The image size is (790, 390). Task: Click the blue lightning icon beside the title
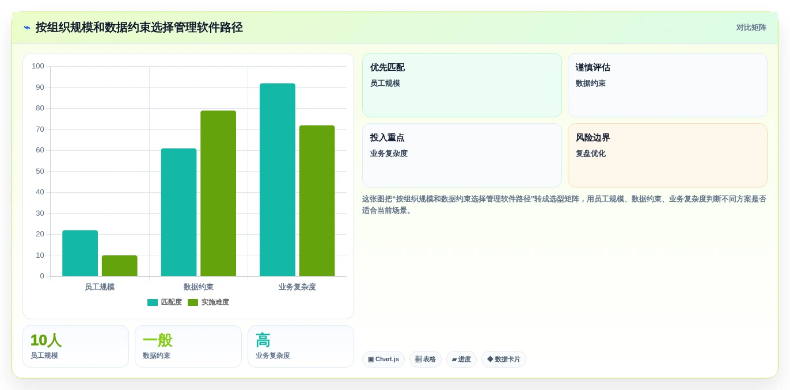pyautogui.click(x=27, y=28)
